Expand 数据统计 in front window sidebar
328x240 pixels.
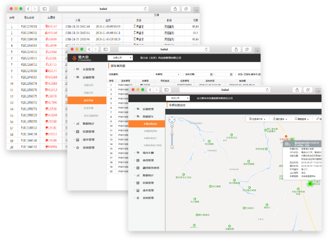pos(147,175)
